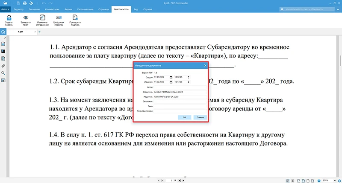The height and width of the screenshot is (183, 342).
Task: Jump to the first page
Action: pyautogui.click(x=162, y=180)
